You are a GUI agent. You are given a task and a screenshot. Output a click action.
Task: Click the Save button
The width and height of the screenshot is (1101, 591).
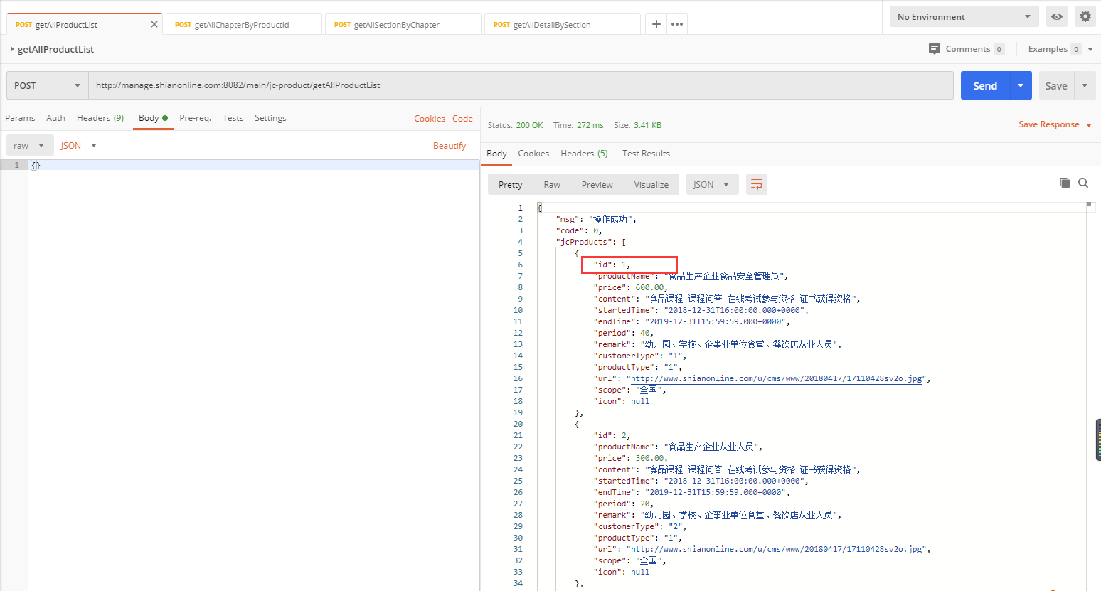click(1056, 85)
